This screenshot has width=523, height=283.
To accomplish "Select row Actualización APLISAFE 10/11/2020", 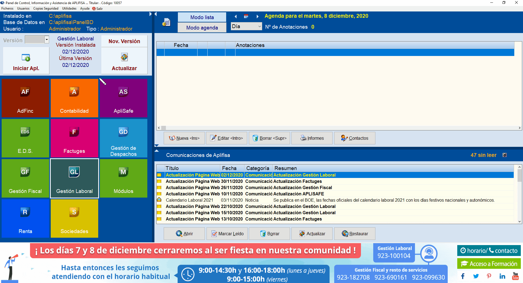I will click(335, 194).
